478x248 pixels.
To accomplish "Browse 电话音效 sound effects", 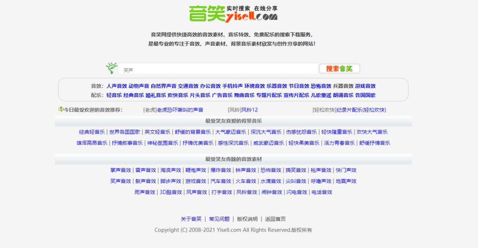I will (x=322, y=192).
